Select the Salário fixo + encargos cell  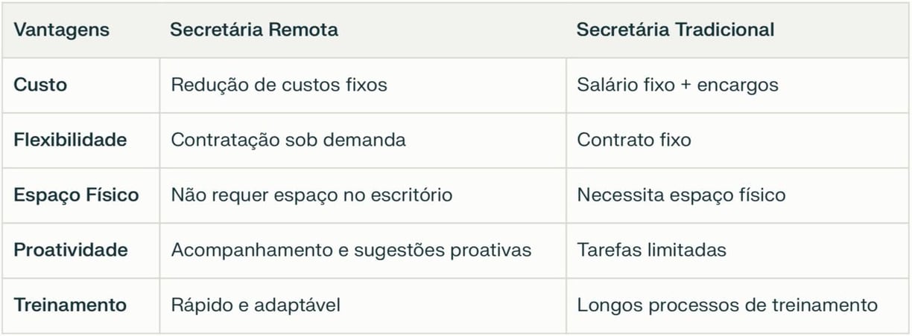click(678, 85)
